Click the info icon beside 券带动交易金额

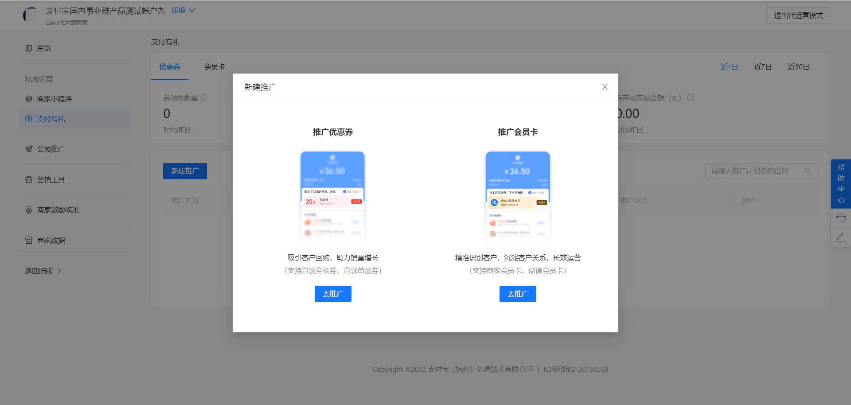click(691, 97)
